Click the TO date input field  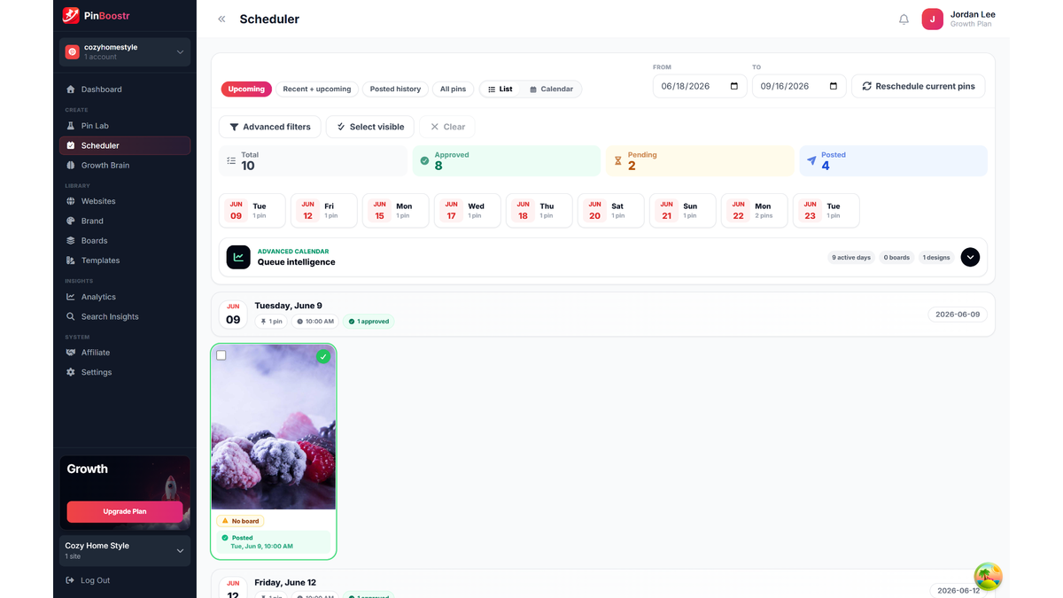pos(799,86)
